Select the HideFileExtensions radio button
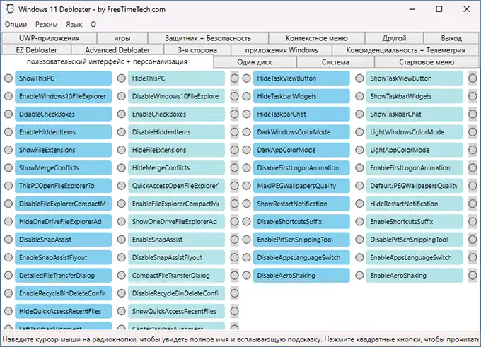Viewport: 481px width, 347px height. tap(122, 150)
